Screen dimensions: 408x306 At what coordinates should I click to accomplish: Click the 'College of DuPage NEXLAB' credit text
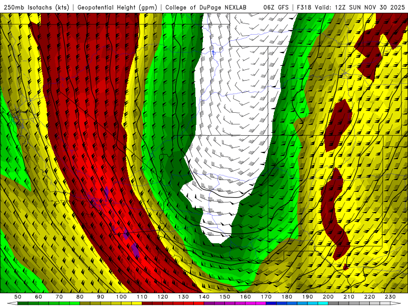206,8
